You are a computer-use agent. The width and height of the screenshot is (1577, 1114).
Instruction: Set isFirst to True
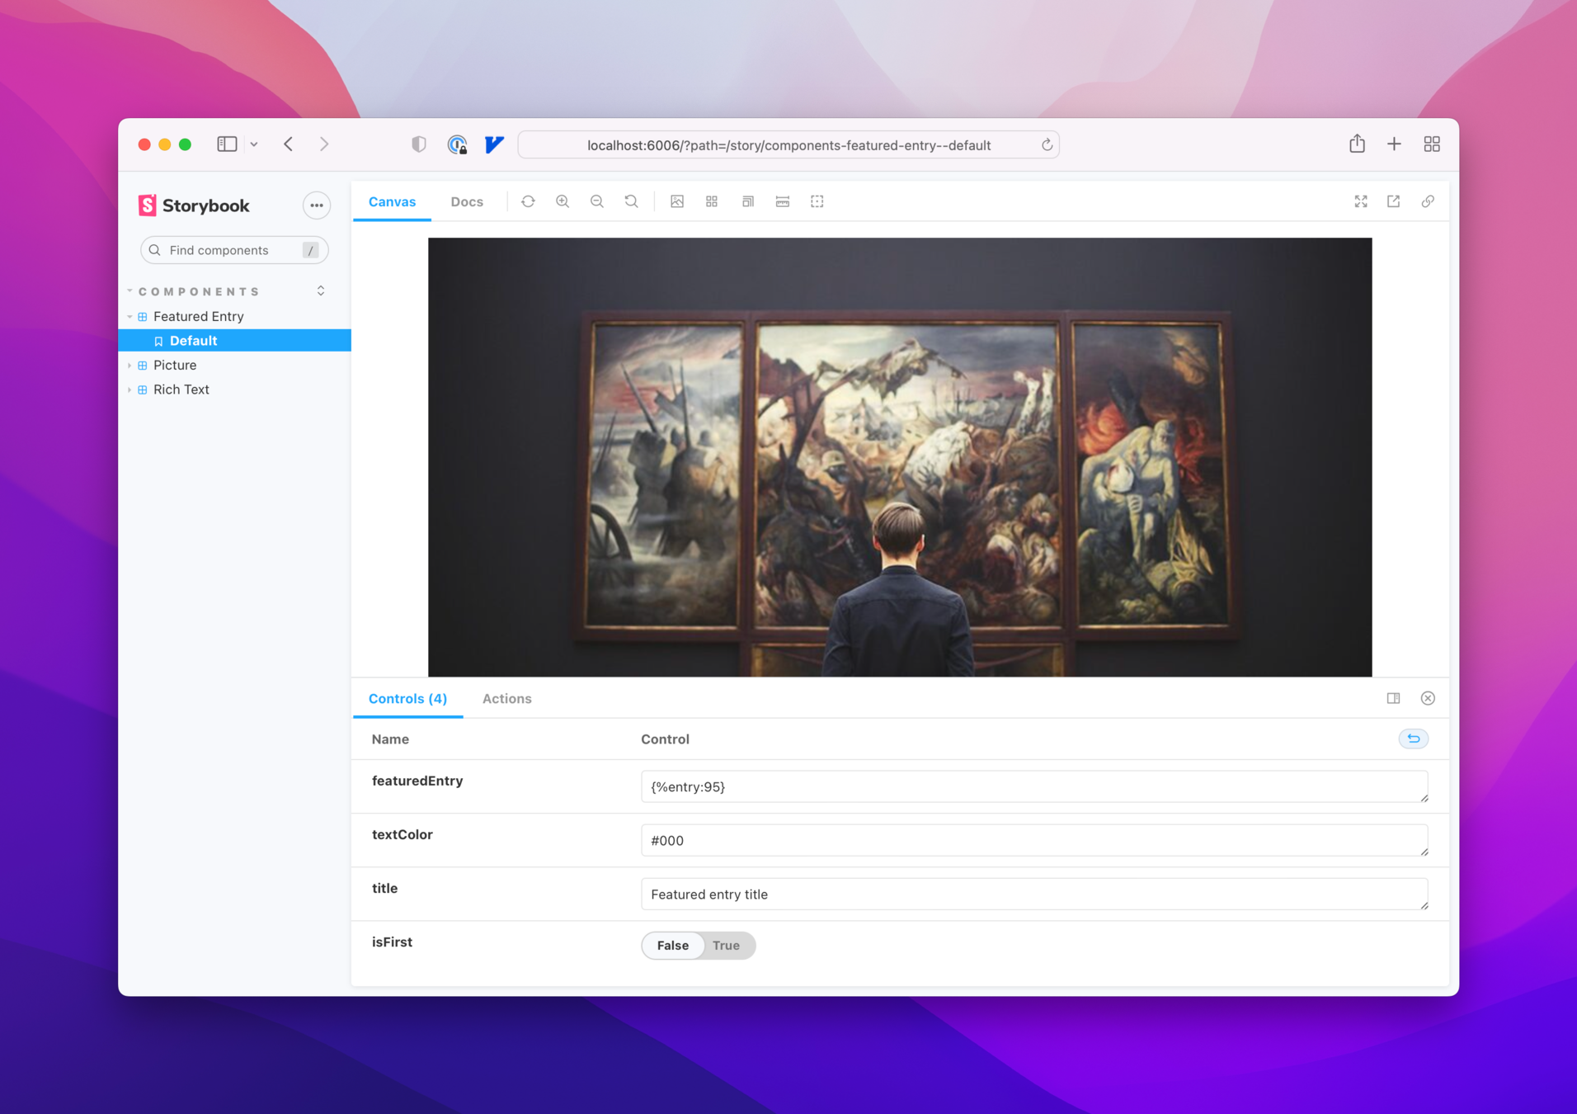tap(726, 946)
